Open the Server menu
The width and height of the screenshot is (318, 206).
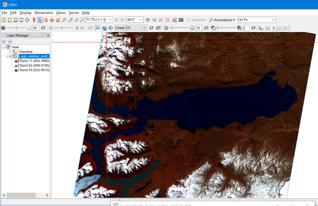pos(73,13)
